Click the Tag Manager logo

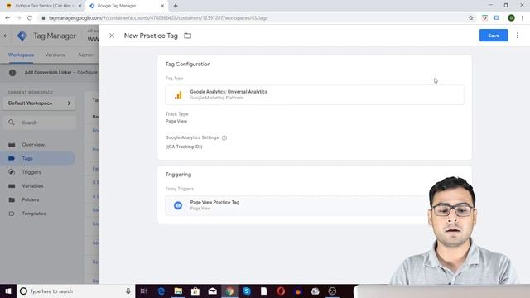tap(22, 36)
